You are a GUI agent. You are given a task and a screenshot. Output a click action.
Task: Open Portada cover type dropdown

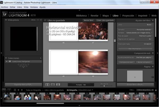pos(139,33)
